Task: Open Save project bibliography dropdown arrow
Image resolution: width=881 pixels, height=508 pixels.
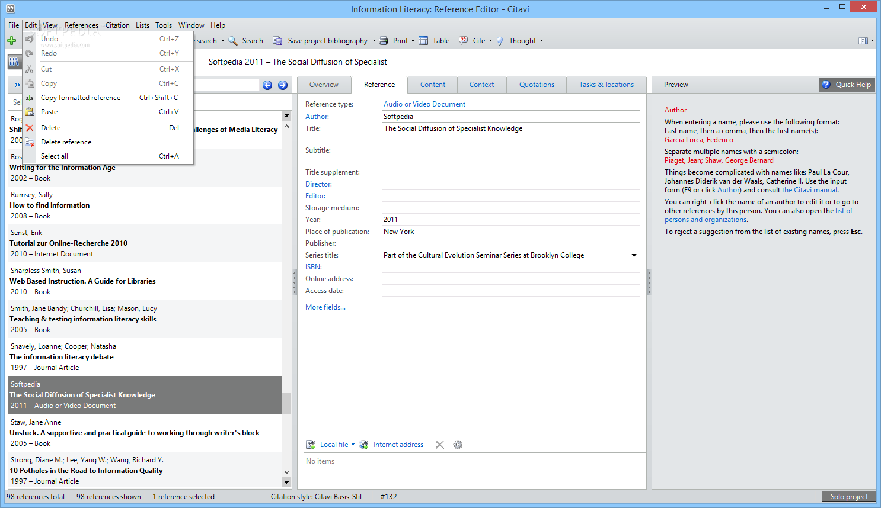Action: [x=374, y=41]
